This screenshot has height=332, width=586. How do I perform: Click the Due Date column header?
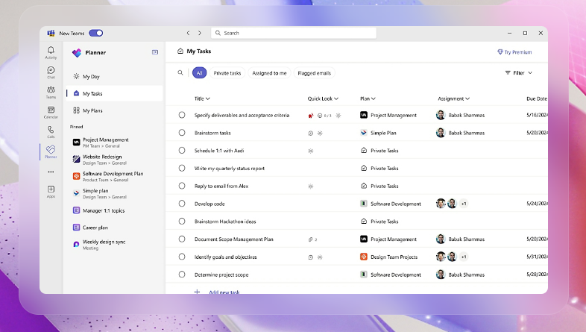click(537, 98)
